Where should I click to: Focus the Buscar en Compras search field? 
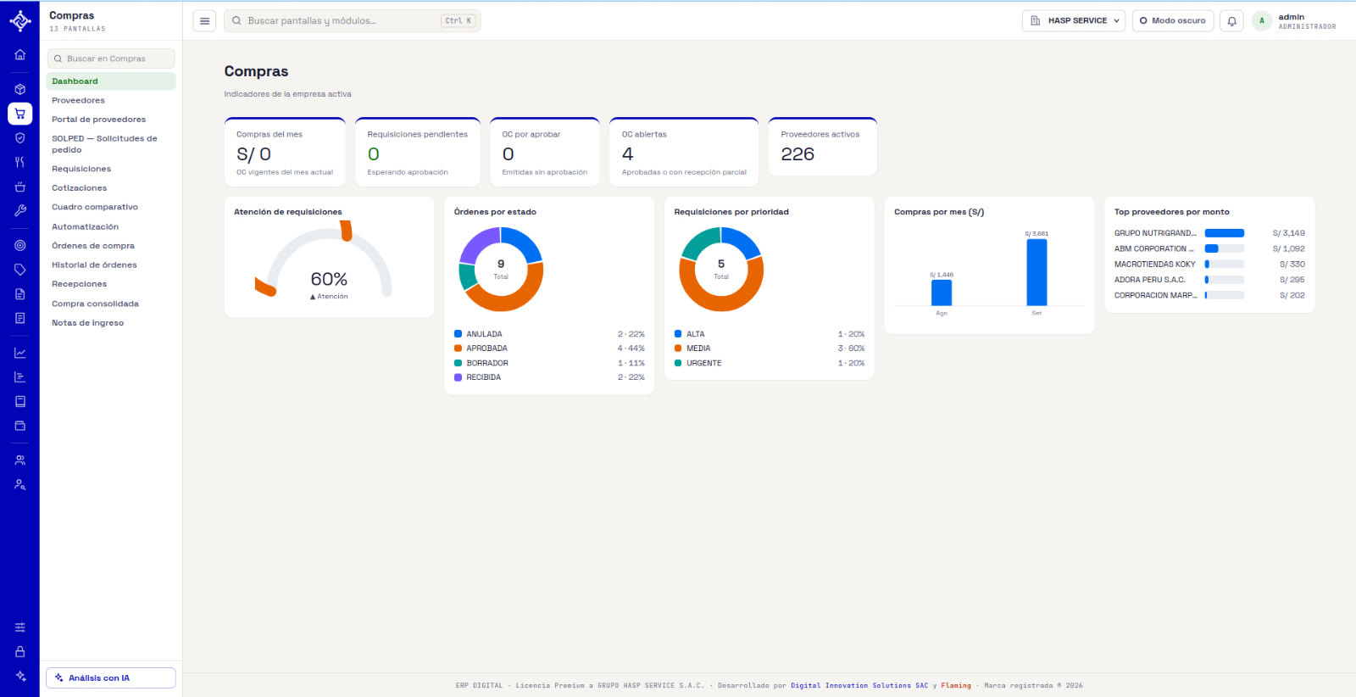[111, 59]
